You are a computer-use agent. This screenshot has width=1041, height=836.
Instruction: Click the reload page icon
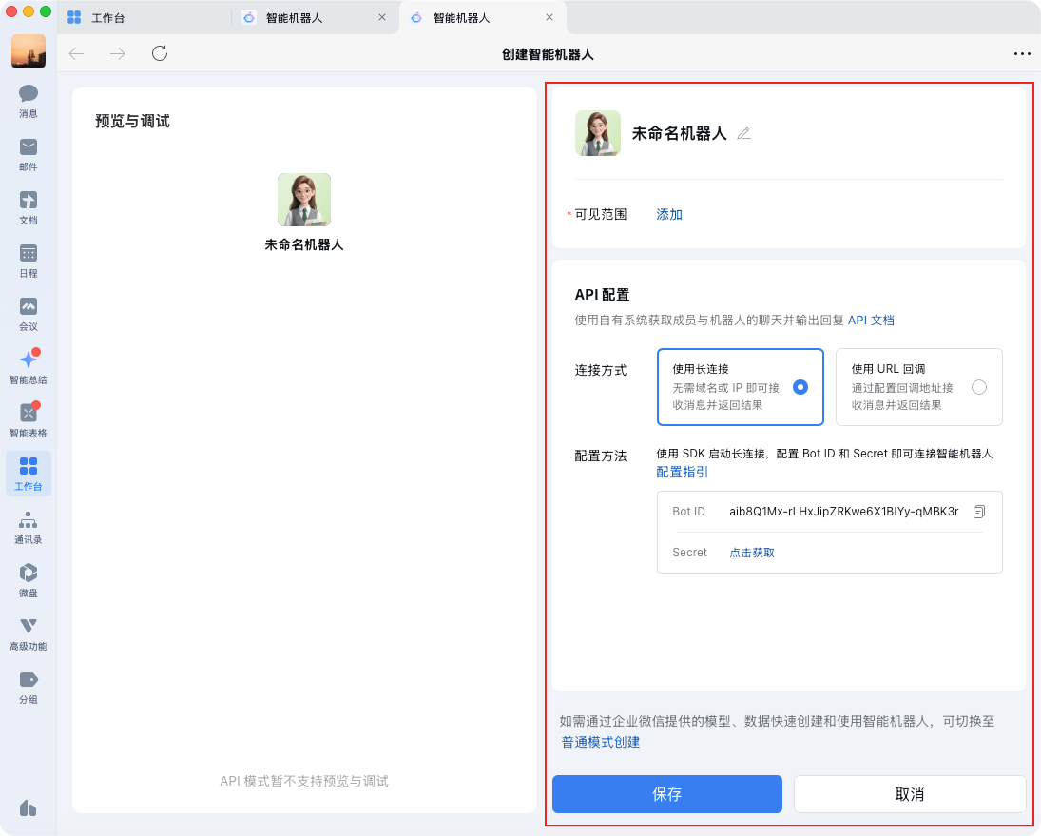pos(160,53)
